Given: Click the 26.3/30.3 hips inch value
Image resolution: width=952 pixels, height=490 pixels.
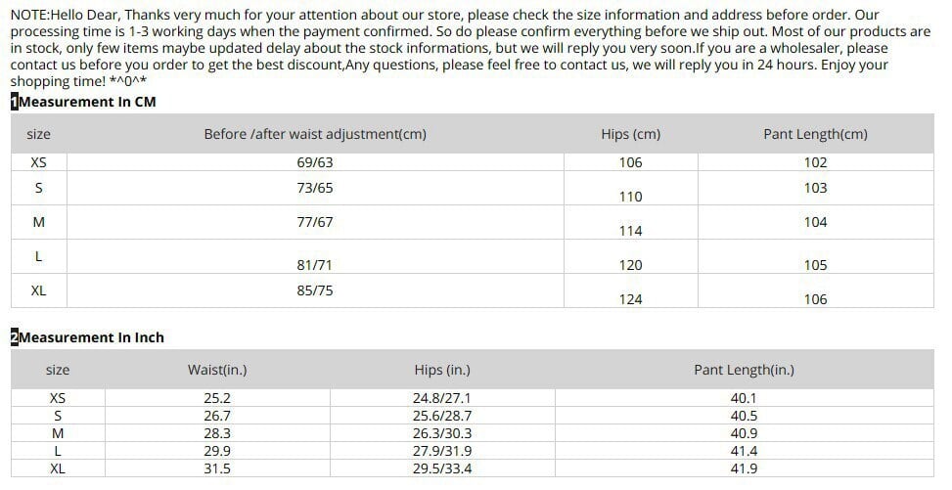Looking at the screenshot, I should point(442,433).
